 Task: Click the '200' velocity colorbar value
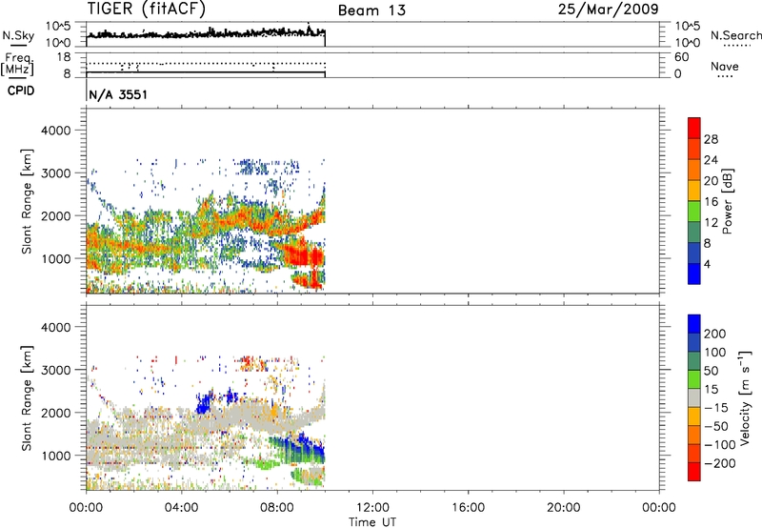pos(715,334)
